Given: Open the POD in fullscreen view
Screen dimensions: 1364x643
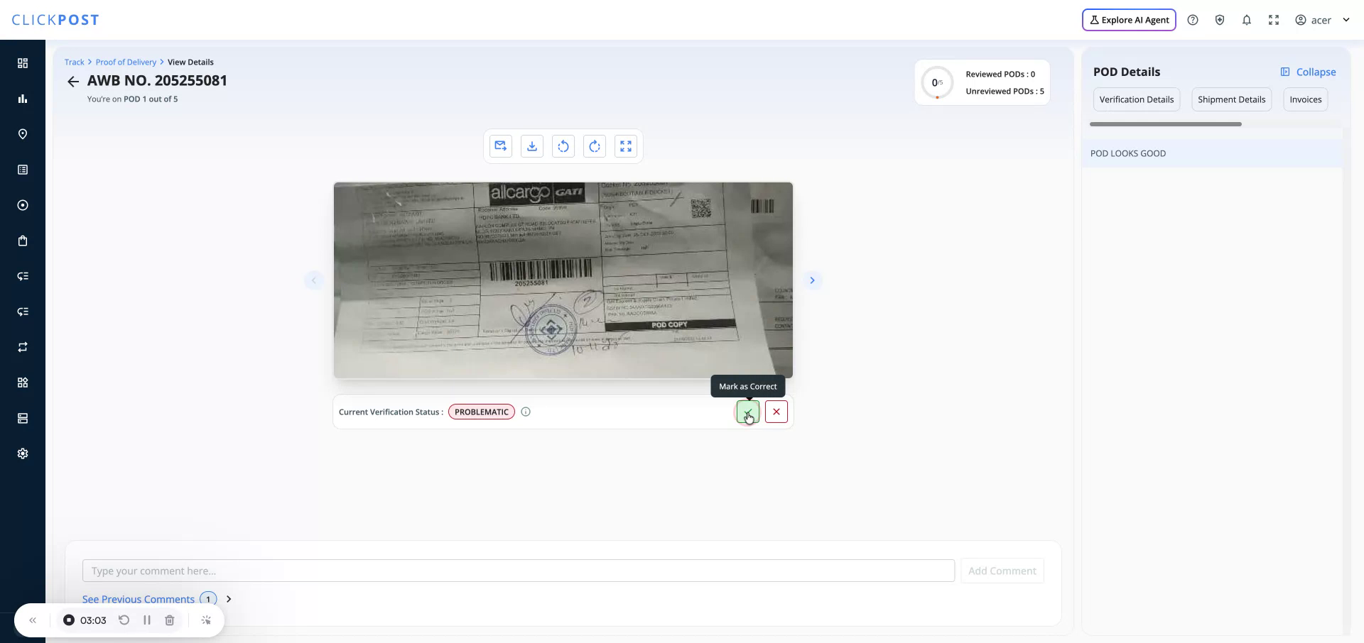Looking at the screenshot, I should [625, 145].
